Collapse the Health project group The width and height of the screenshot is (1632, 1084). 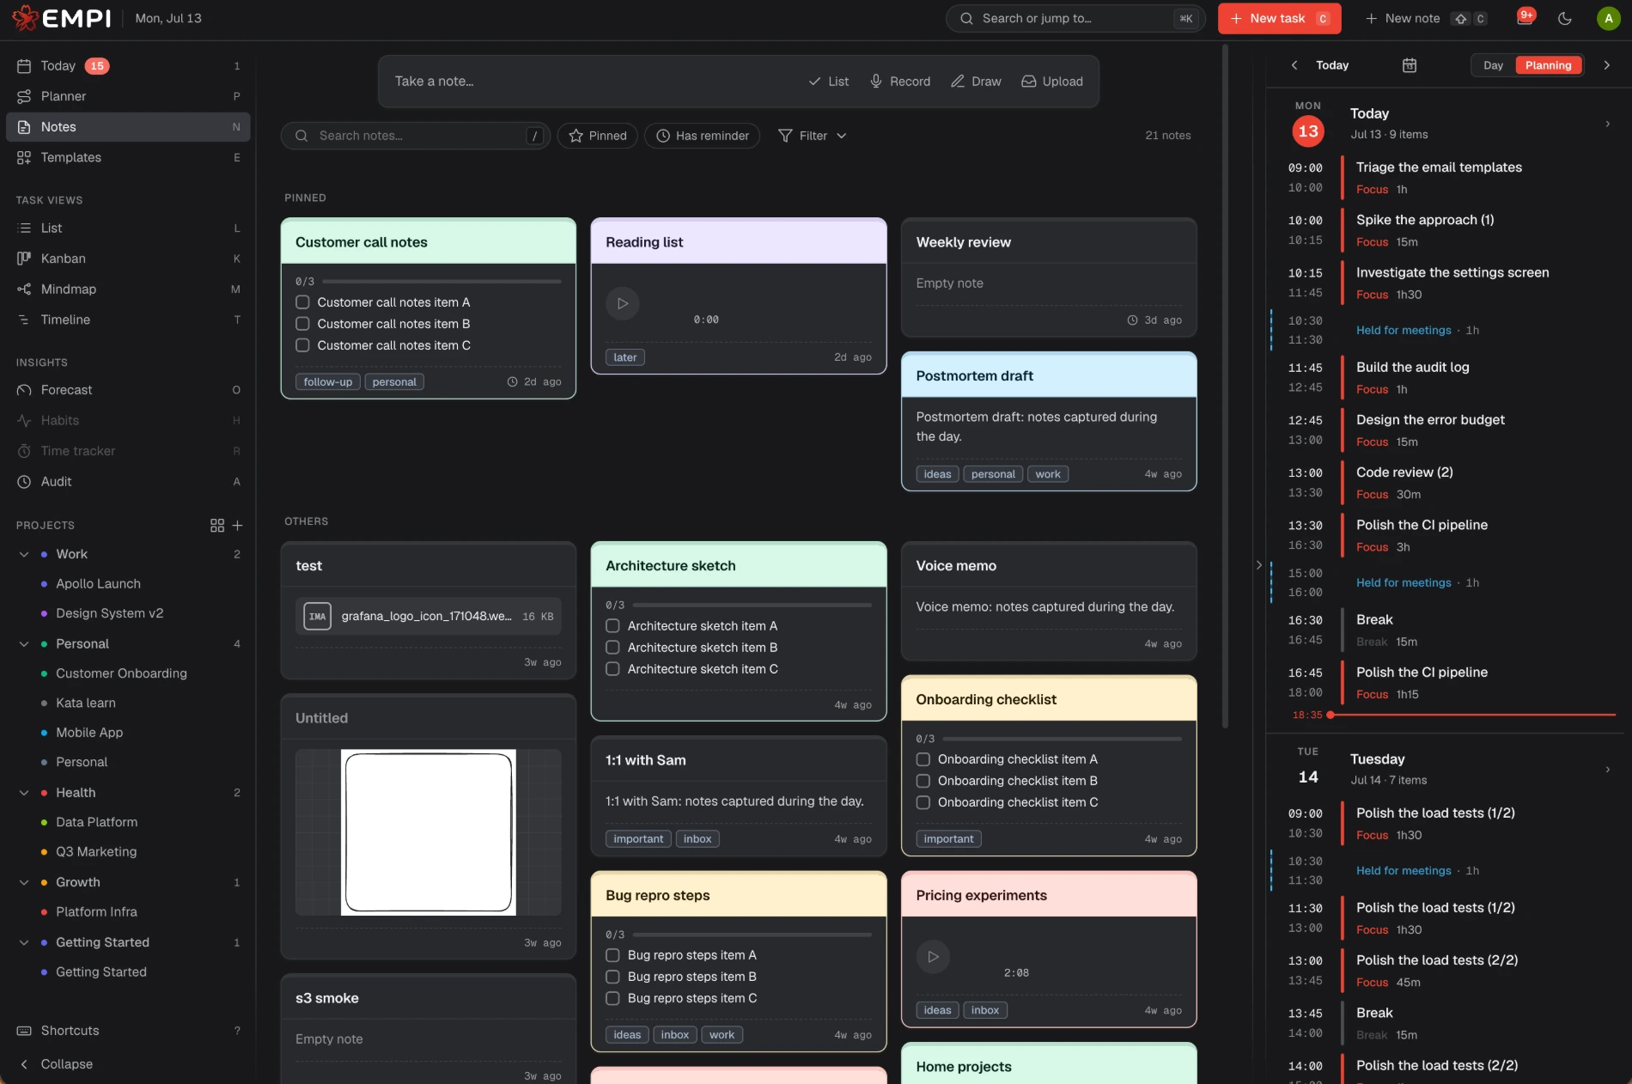pos(24,793)
